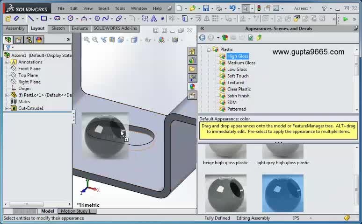Viewport: 362px width, 224px height.
Task: Open the Line tool dropdown arrow
Action: coord(37,19)
